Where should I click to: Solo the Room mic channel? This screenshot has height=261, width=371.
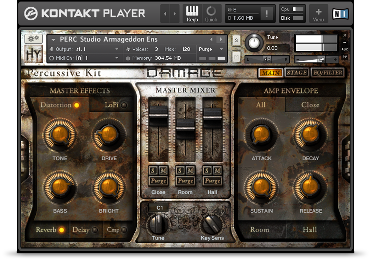(x=180, y=171)
